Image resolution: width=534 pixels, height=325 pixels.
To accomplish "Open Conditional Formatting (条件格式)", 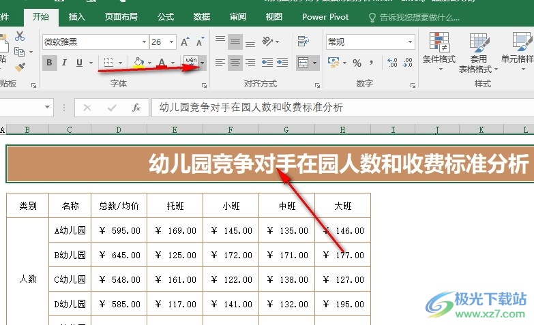I will click(x=439, y=52).
